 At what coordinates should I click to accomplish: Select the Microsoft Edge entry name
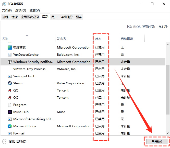pyautogui.click(x=25, y=126)
